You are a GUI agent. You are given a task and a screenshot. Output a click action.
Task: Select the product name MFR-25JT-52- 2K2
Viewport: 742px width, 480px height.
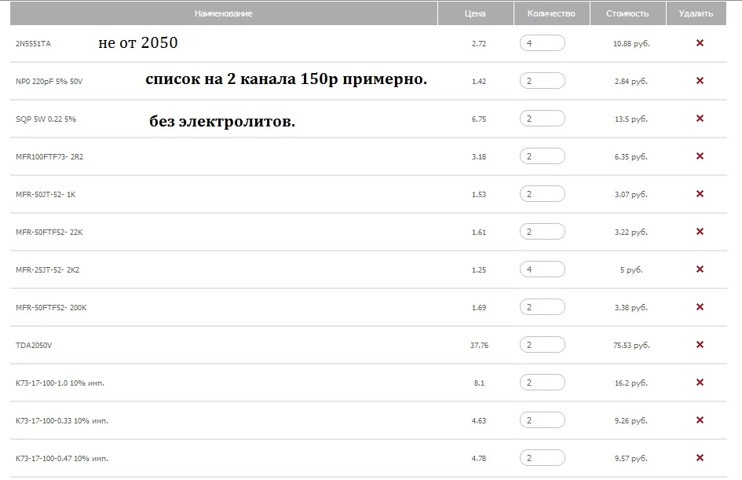(47, 269)
